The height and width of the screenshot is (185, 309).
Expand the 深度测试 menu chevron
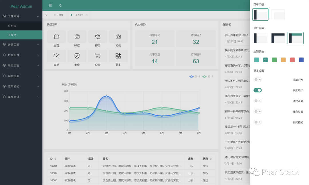38,97
